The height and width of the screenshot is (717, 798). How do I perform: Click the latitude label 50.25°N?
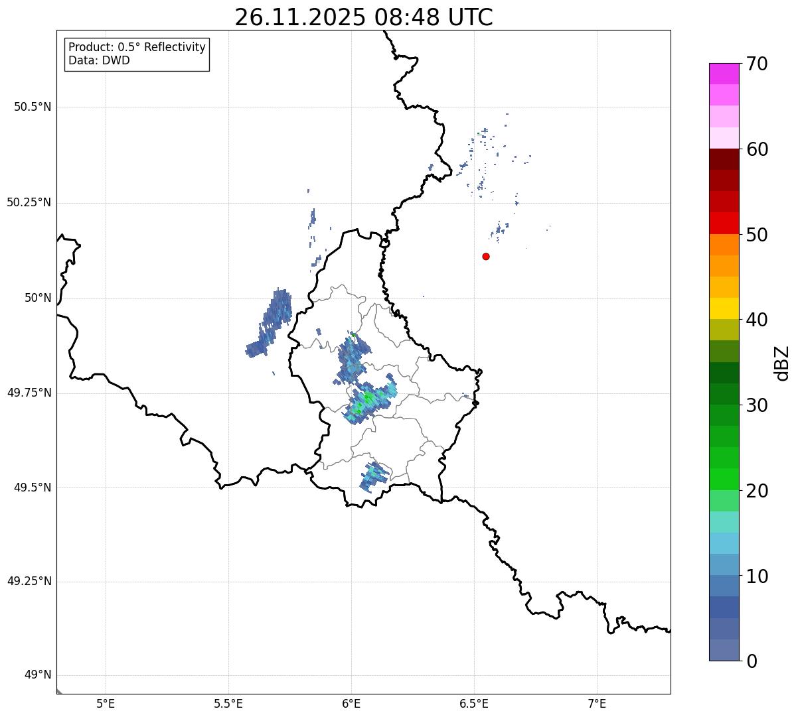pos(29,202)
